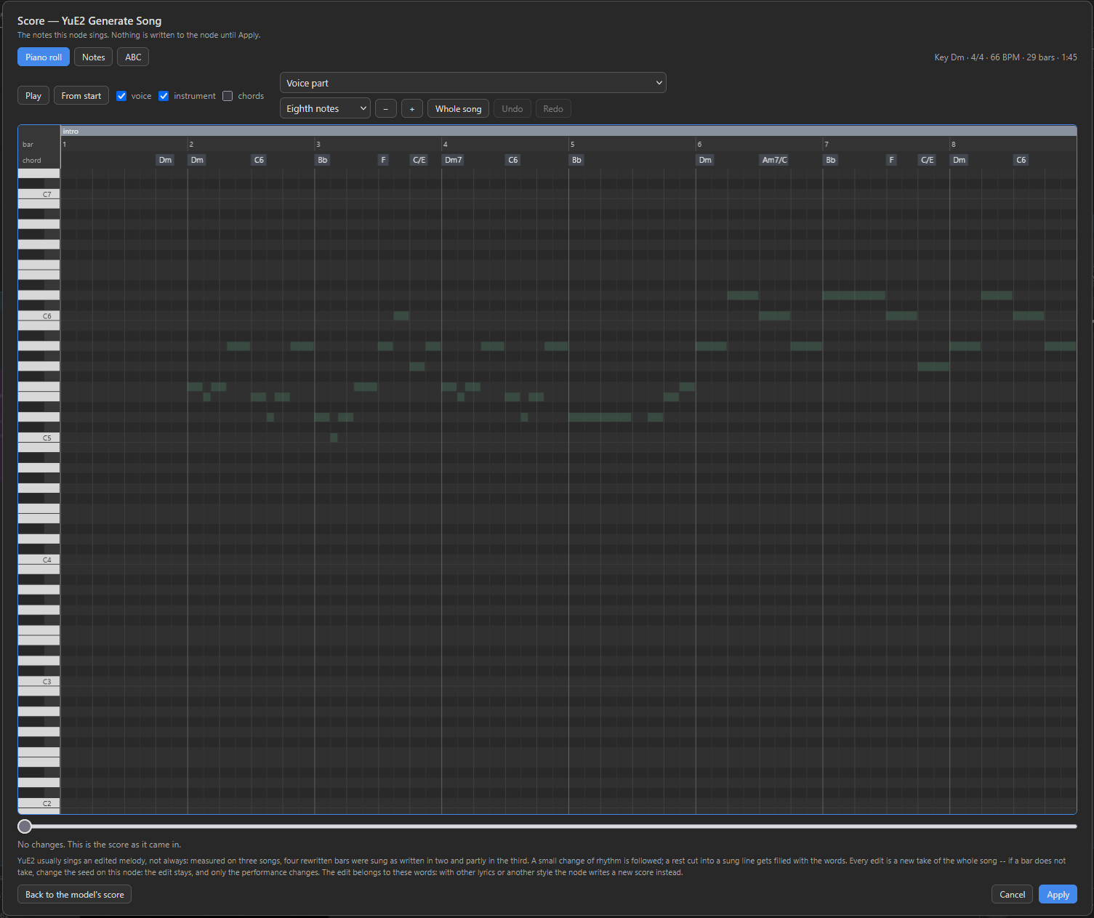Select the Bb chord in bar 3

[323, 160]
